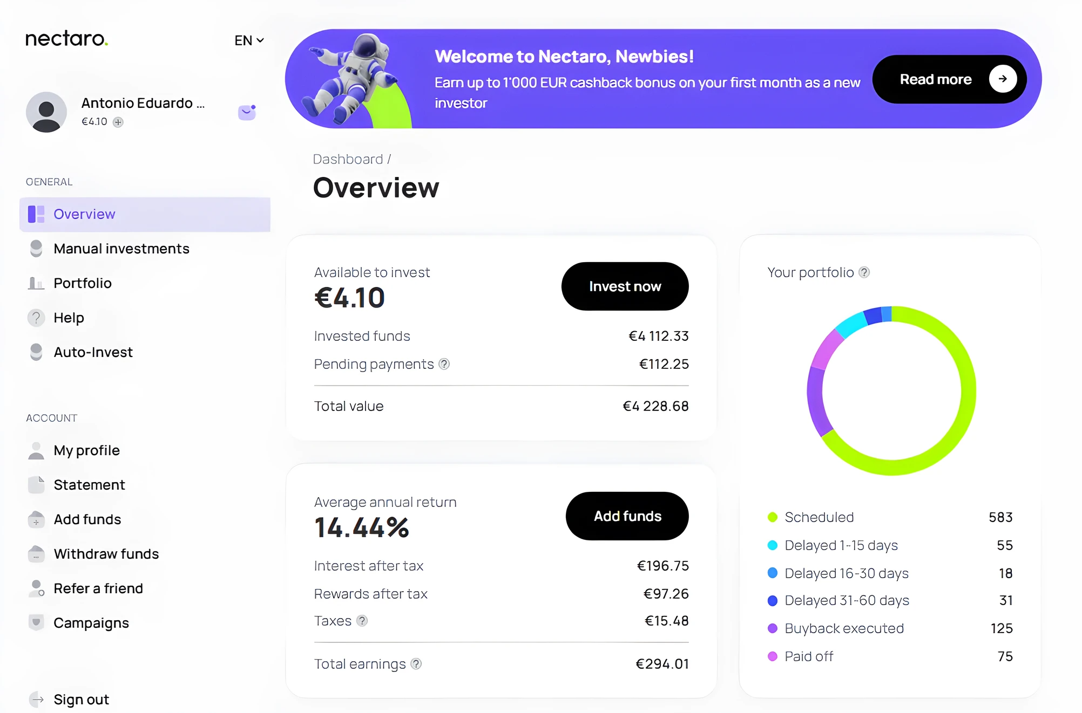The height and width of the screenshot is (713, 1082).
Task: Click the Dashboard breadcrumb link
Action: (x=348, y=159)
